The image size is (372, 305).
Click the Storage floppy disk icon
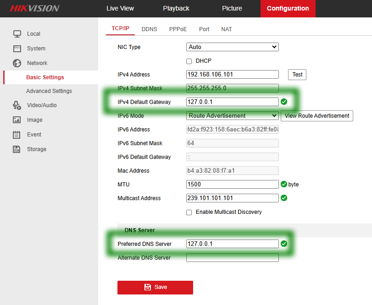(17, 149)
